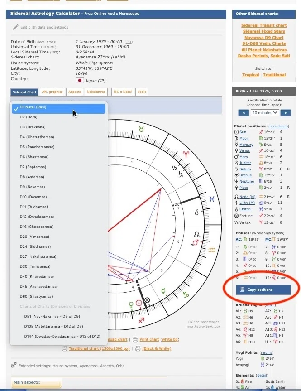The image size is (301, 391).
Task: Switch to the Tropical chart
Action: point(250,75)
